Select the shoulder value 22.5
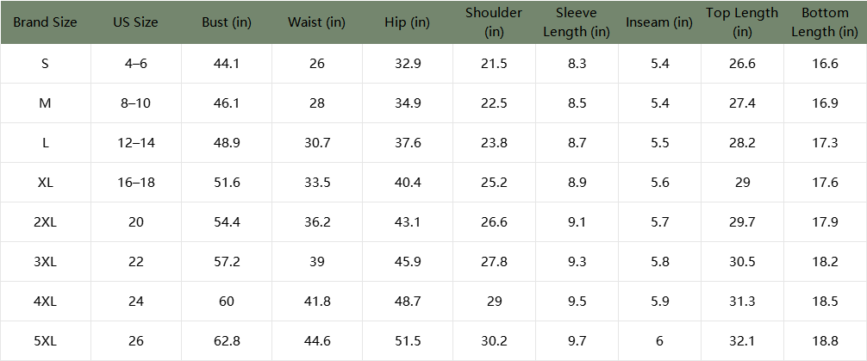Screen dimensions: 867x361 pyautogui.click(x=494, y=103)
